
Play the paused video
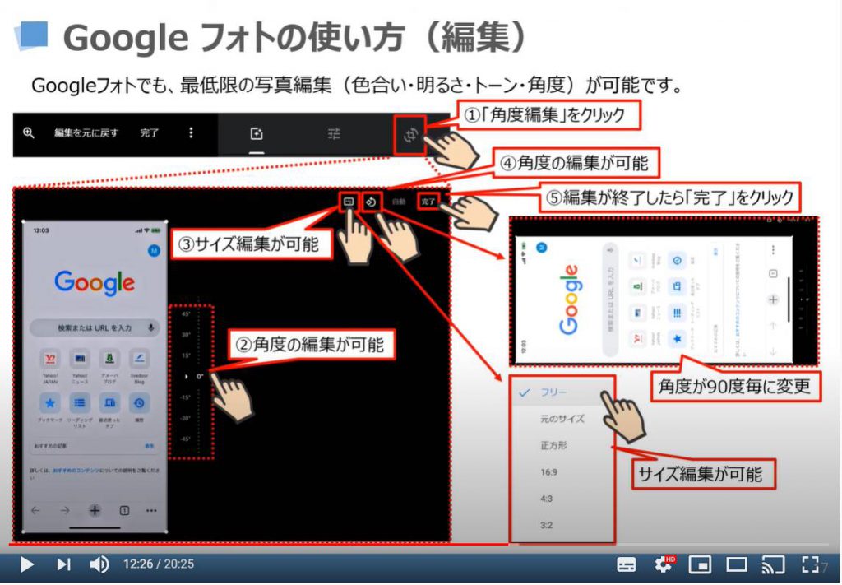pos(27,564)
